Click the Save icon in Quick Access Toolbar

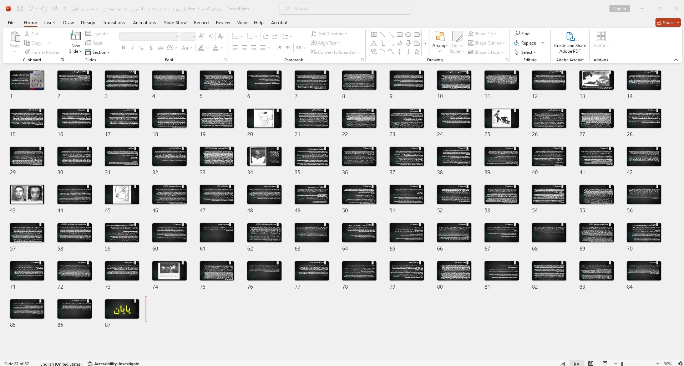[x=20, y=9]
